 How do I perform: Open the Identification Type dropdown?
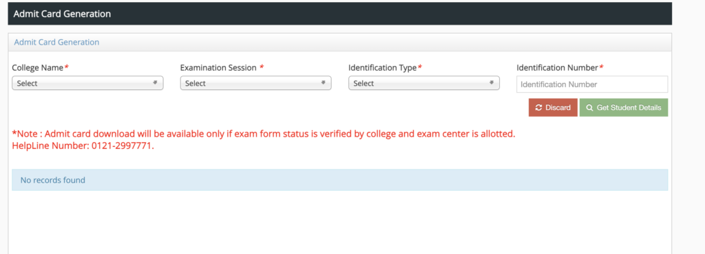[x=424, y=83]
